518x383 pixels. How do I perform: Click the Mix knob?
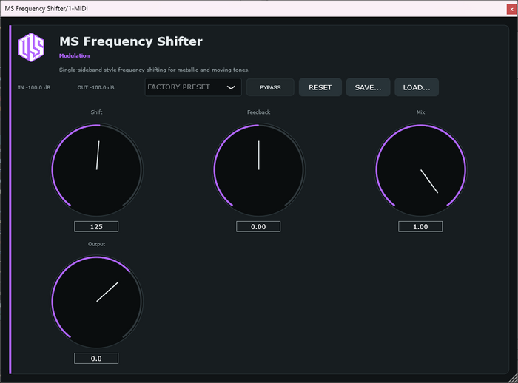[x=420, y=170]
